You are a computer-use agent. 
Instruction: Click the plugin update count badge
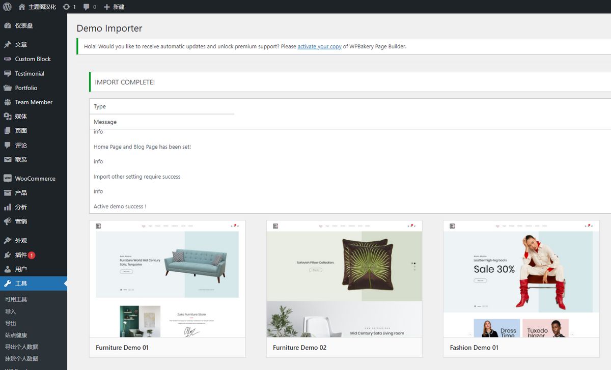point(32,255)
